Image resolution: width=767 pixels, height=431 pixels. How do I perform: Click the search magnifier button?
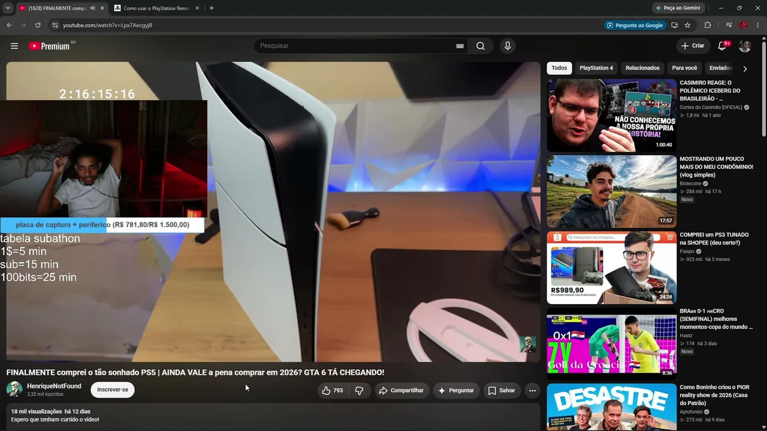pos(481,46)
